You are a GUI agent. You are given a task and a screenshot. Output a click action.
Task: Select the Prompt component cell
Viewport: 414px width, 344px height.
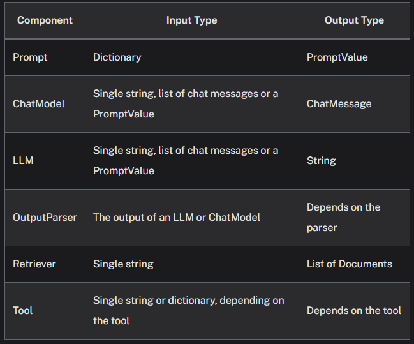(x=30, y=57)
